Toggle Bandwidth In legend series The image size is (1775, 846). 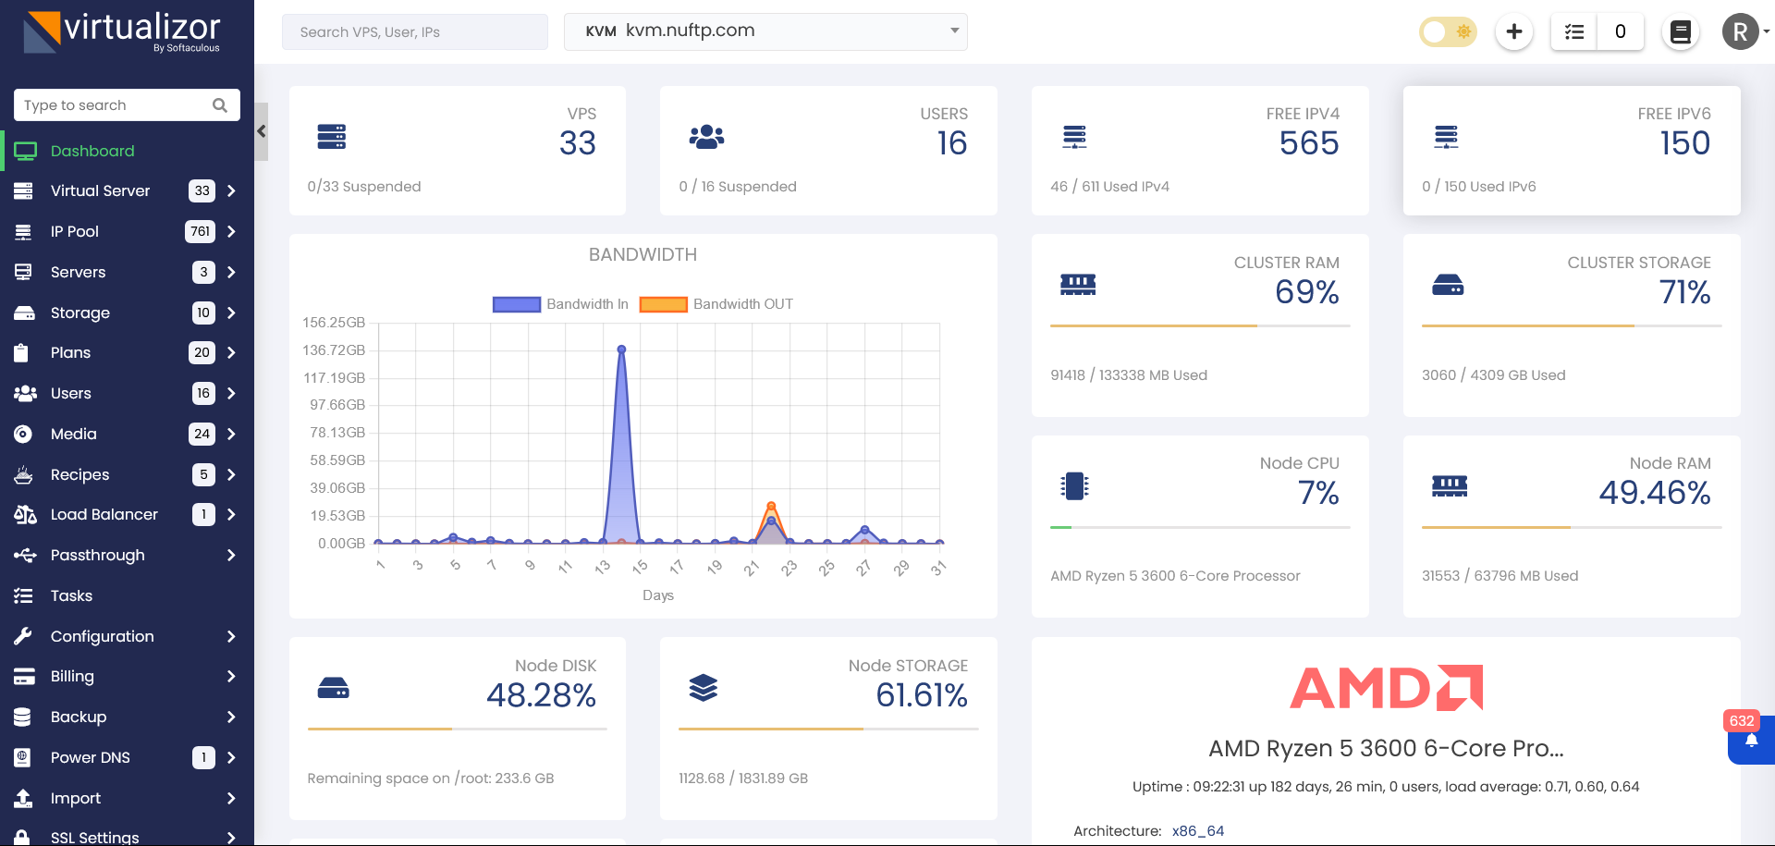point(560,304)
